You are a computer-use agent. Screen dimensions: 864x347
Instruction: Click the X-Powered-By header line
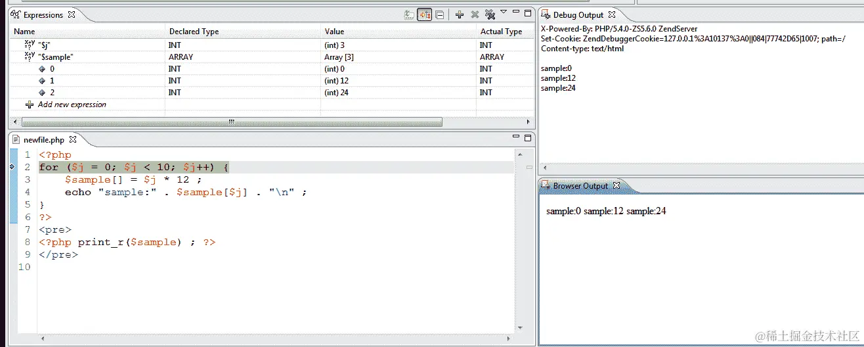coord(619,29)
